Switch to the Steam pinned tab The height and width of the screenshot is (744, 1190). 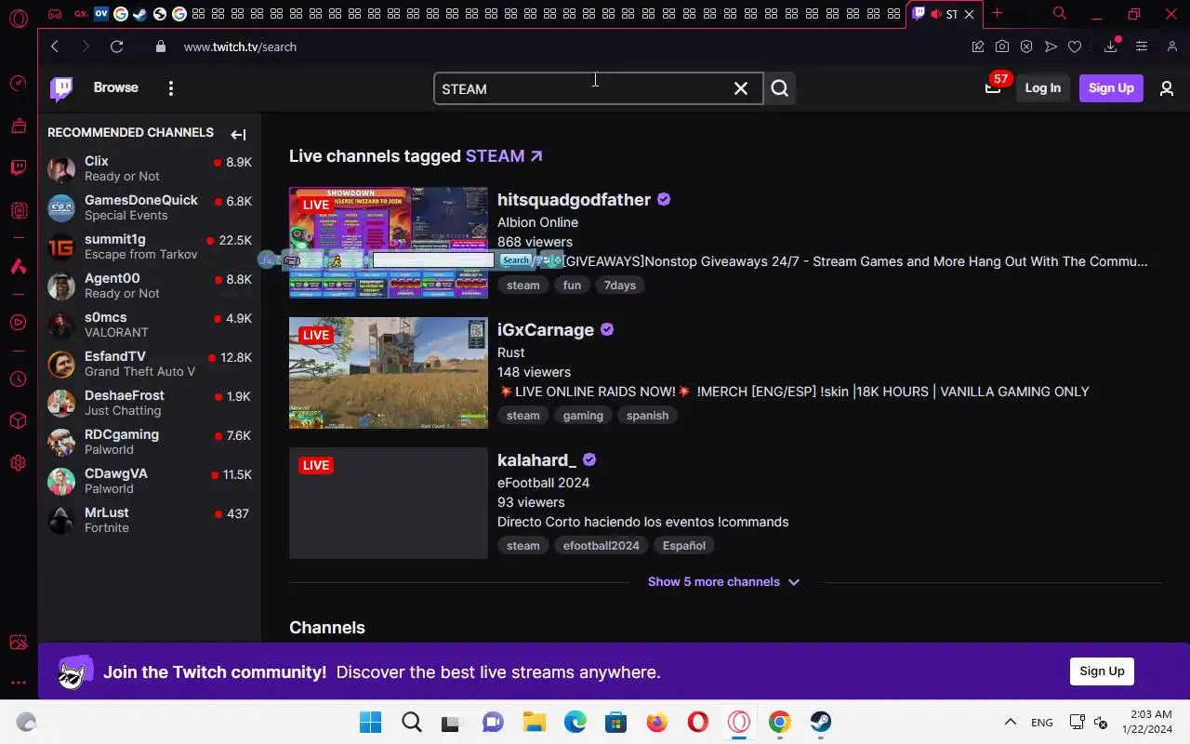coord(139,14)
